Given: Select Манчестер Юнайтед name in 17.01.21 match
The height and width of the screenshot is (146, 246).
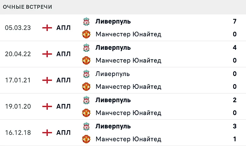Looking at the screenshot, I should coord(128,87).
